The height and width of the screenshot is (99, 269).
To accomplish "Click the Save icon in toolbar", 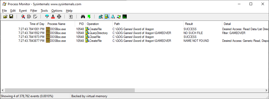I will click(11, 17).
